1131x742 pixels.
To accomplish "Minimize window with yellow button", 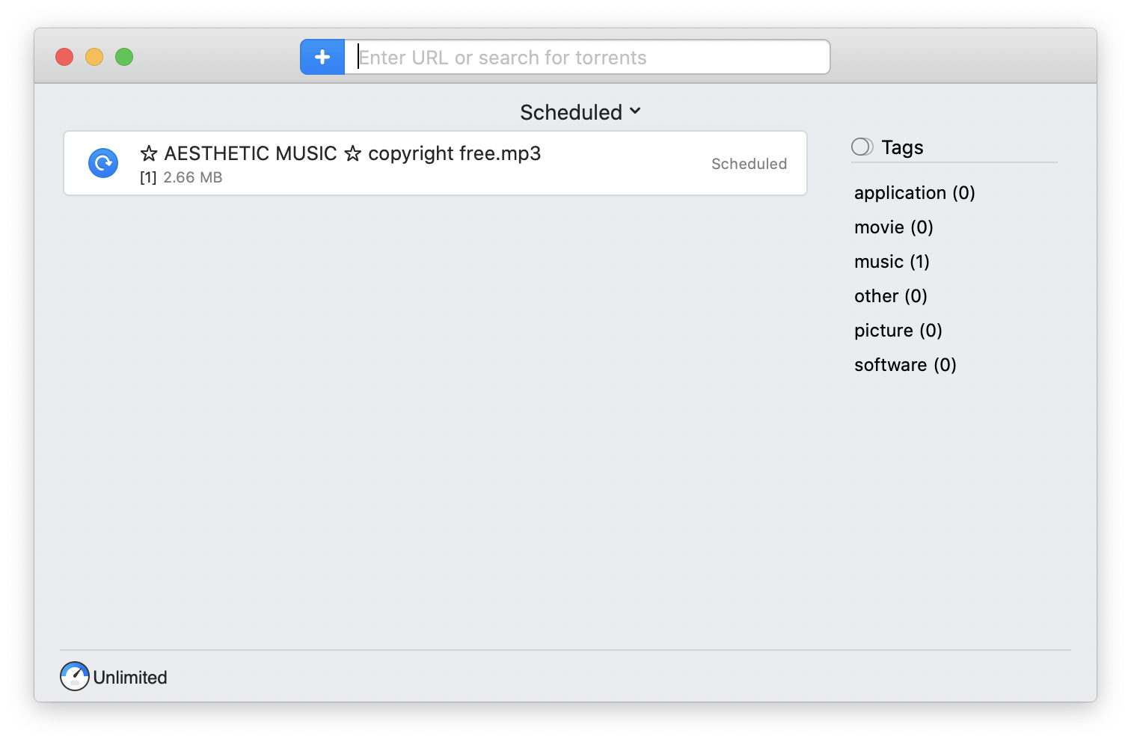I will pos(94,57).
